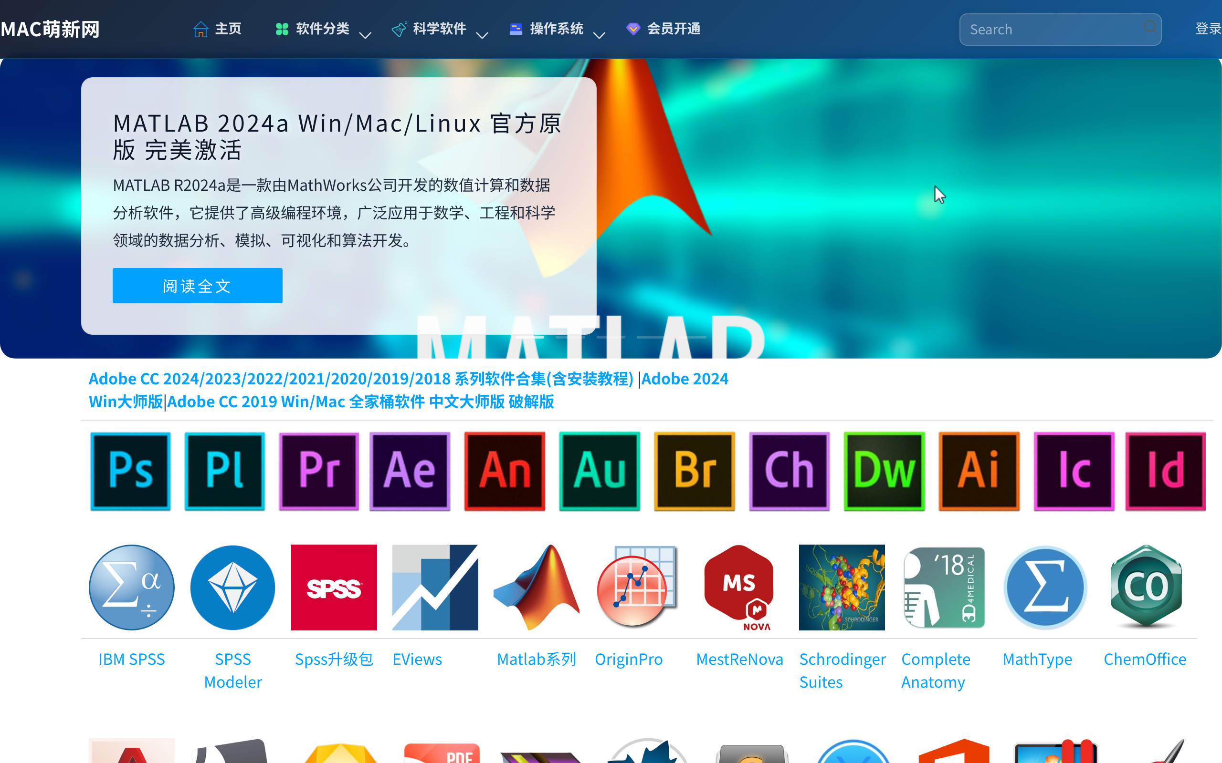
Task: Click the MestReNova MS icon
Action: tap(740, 588)
